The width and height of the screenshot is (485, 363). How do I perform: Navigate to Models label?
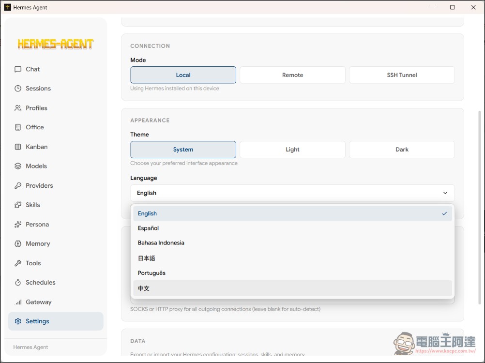click(36, 166)
